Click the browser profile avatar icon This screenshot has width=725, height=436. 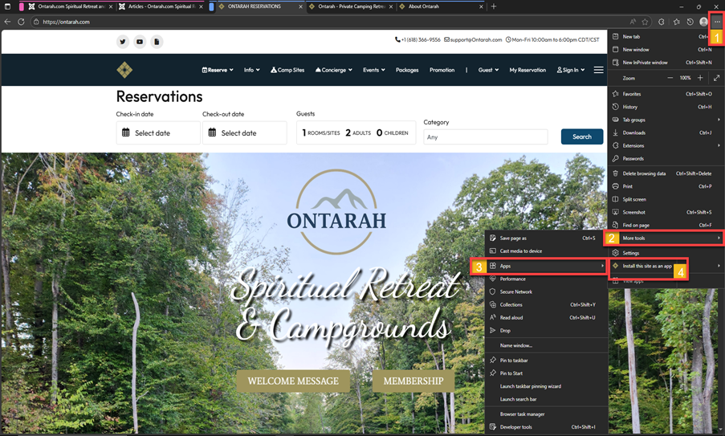pos(704,22)
